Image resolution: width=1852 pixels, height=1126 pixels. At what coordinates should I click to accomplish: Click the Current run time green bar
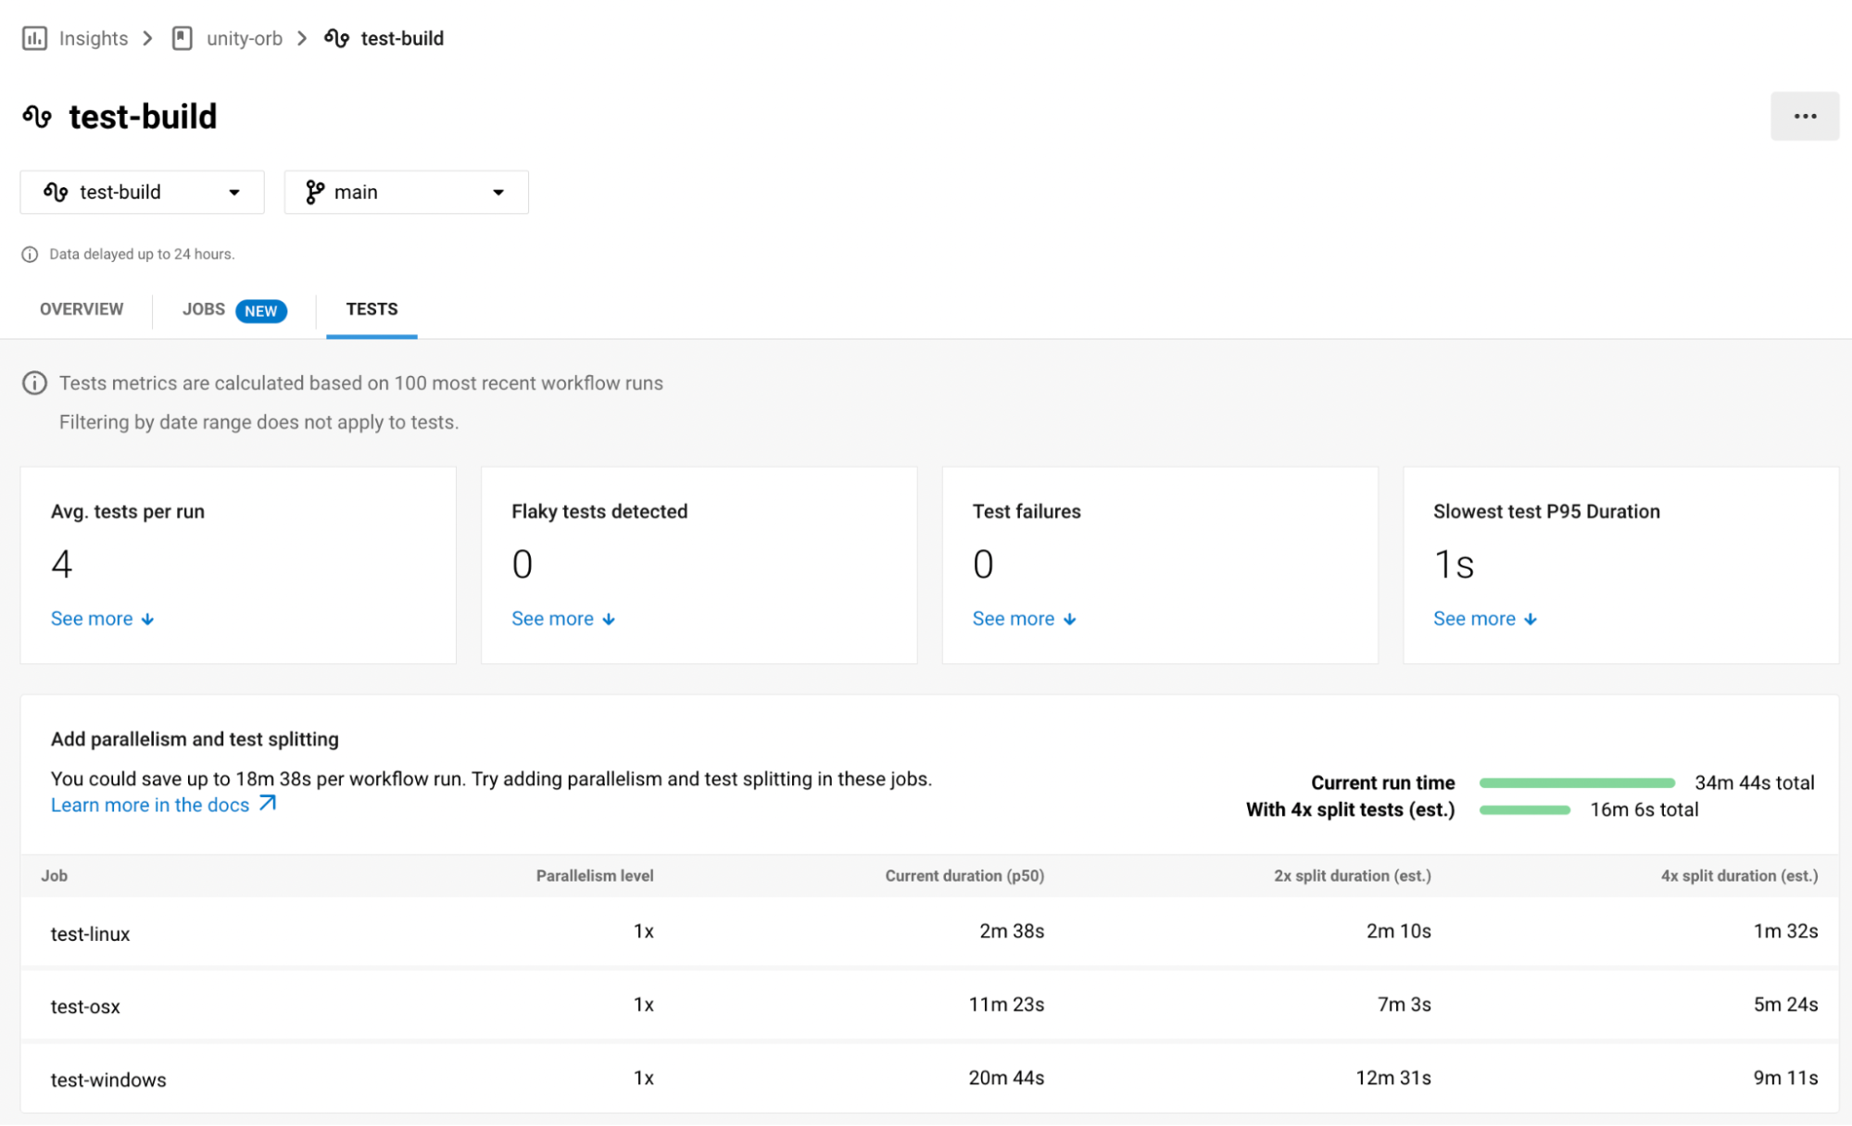coord(1576,783)
